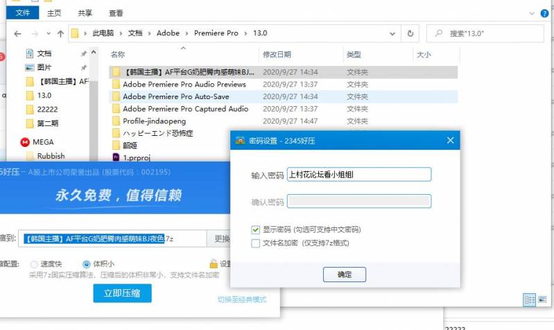The height and width of the screenshot is (330, 554).
Task: Open the 共享 ribbon tab
Action: point(85,13)
